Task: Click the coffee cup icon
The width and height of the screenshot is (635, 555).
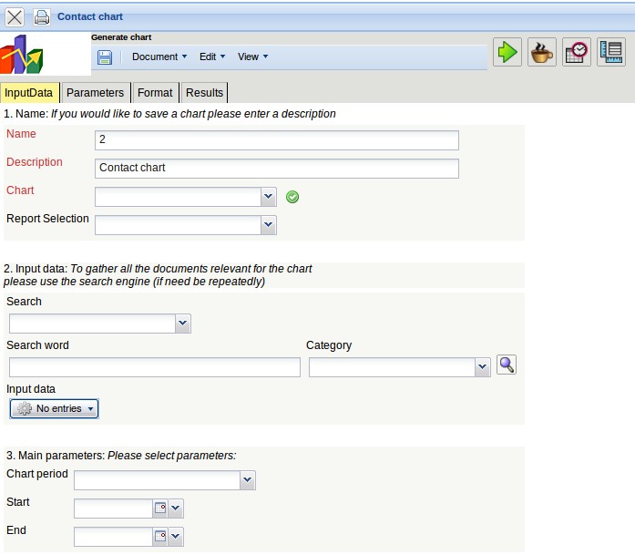Action: tap(541, 52)
